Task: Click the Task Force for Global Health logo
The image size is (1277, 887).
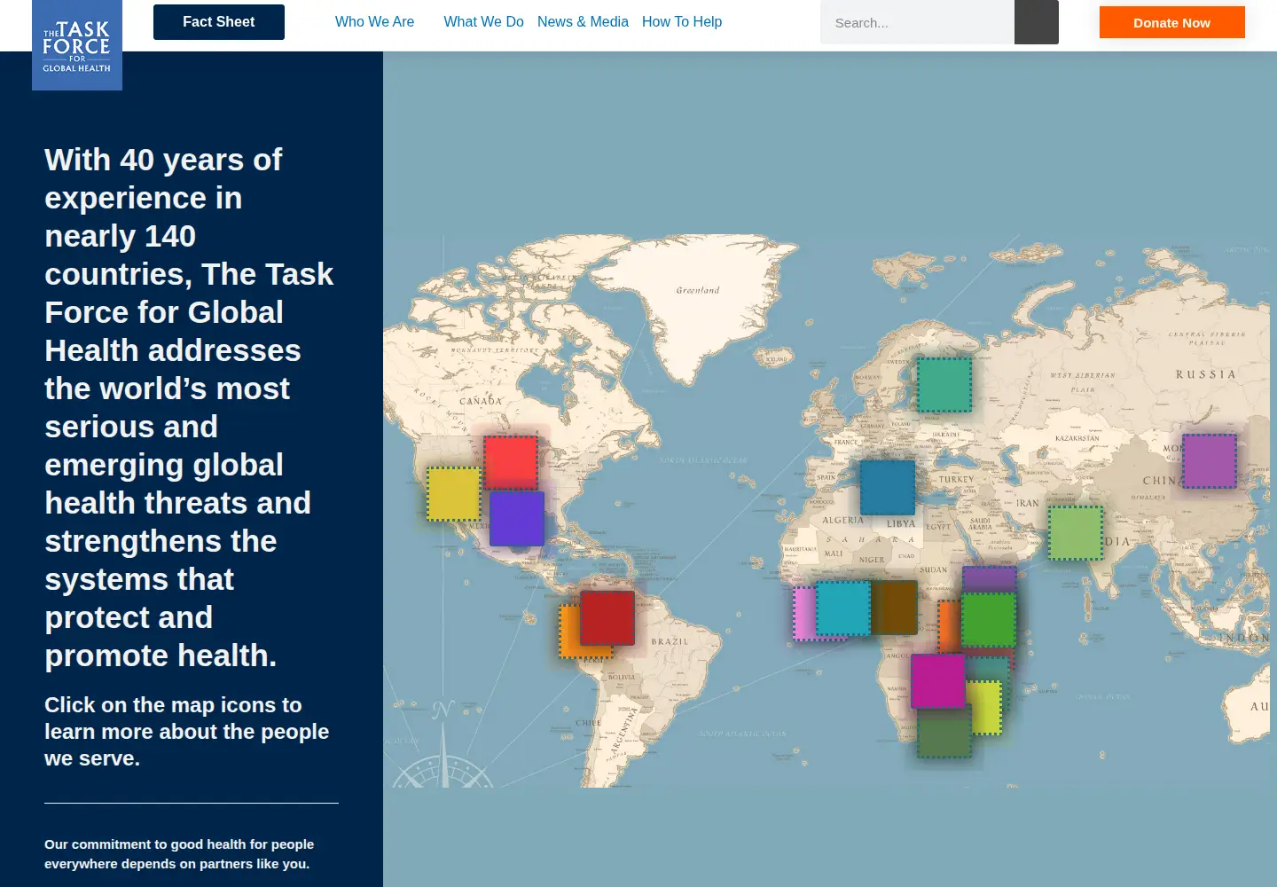Action: point(77,45)
